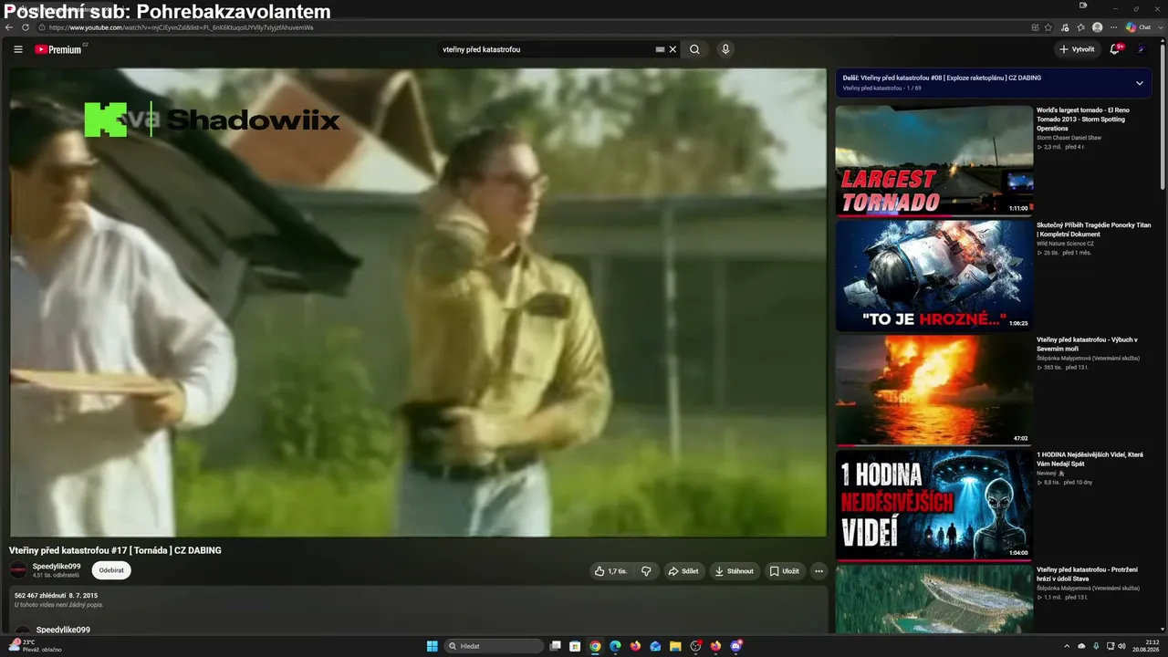This screenshot has width=1168, height=657.
Task: Open Skutečný Příběh Tragédie Ponorky Titan title
Action: [1094, 229]
